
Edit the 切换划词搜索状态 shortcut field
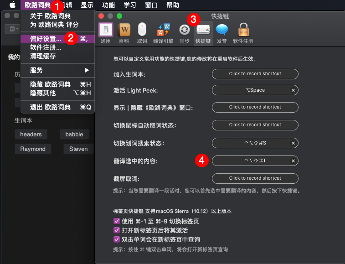pos(255,143)
